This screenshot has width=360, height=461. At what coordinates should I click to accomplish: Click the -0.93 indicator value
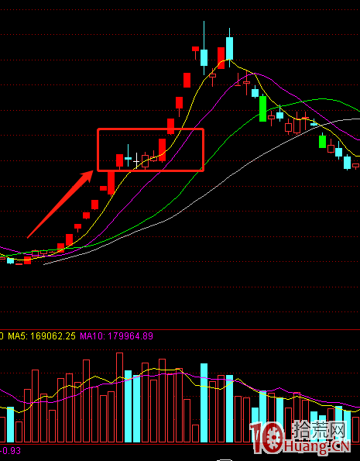tap(10, 450)
